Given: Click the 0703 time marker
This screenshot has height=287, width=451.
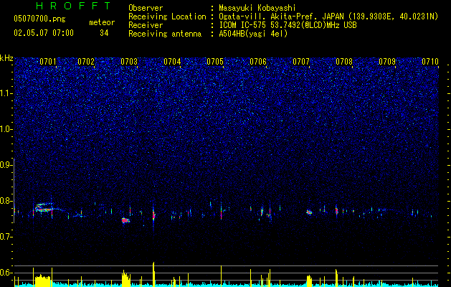Looking at the screenshot, I should click(x=129, y=62).
